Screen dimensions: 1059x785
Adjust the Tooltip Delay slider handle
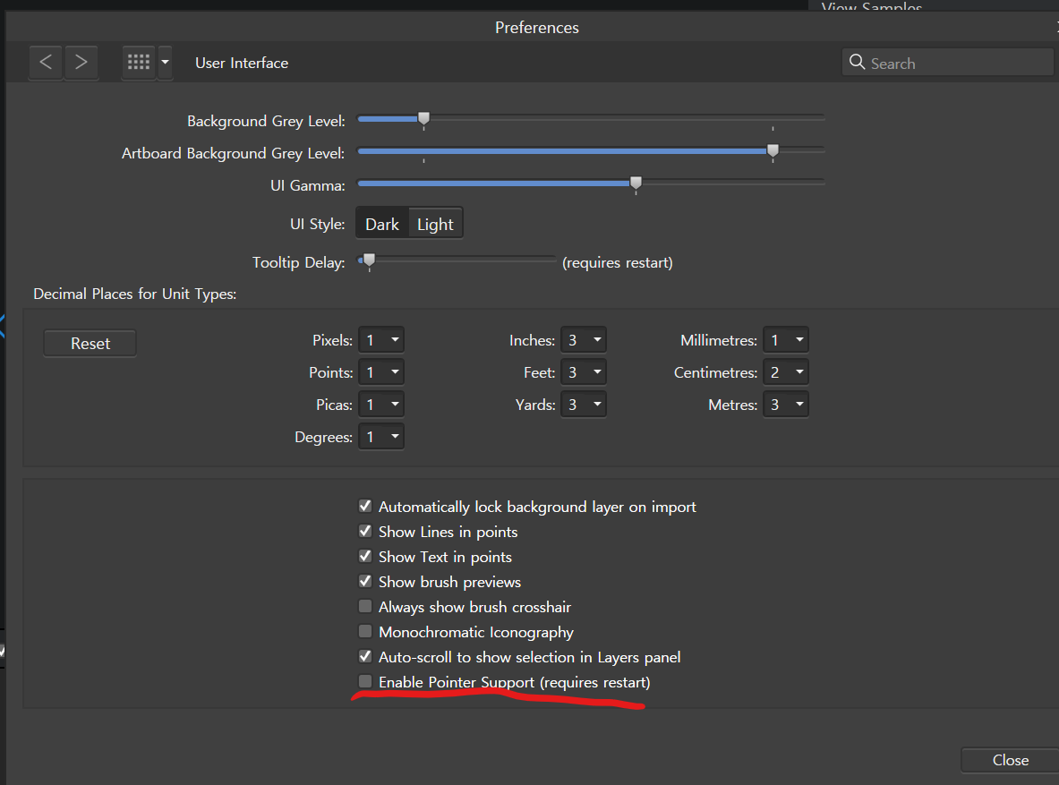tap(369, 260)
